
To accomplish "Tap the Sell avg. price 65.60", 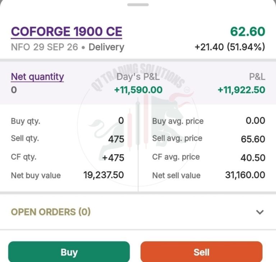I will point(253,139).
